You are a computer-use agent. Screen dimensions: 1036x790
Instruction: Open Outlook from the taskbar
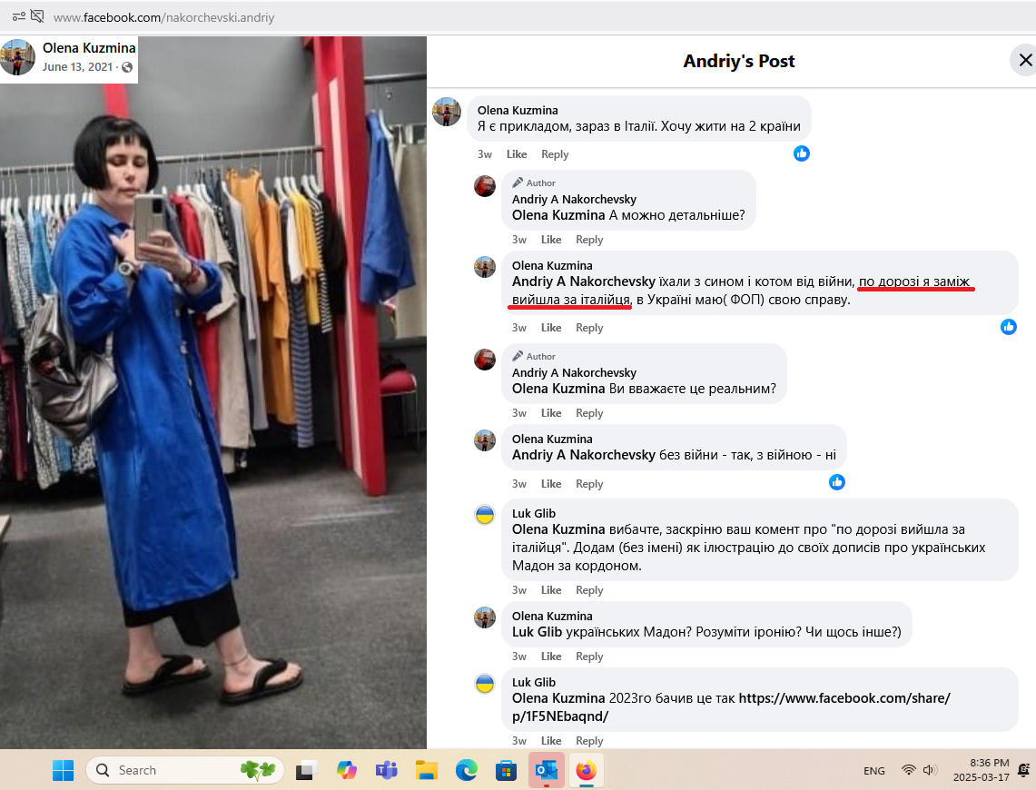coord(547,770)
